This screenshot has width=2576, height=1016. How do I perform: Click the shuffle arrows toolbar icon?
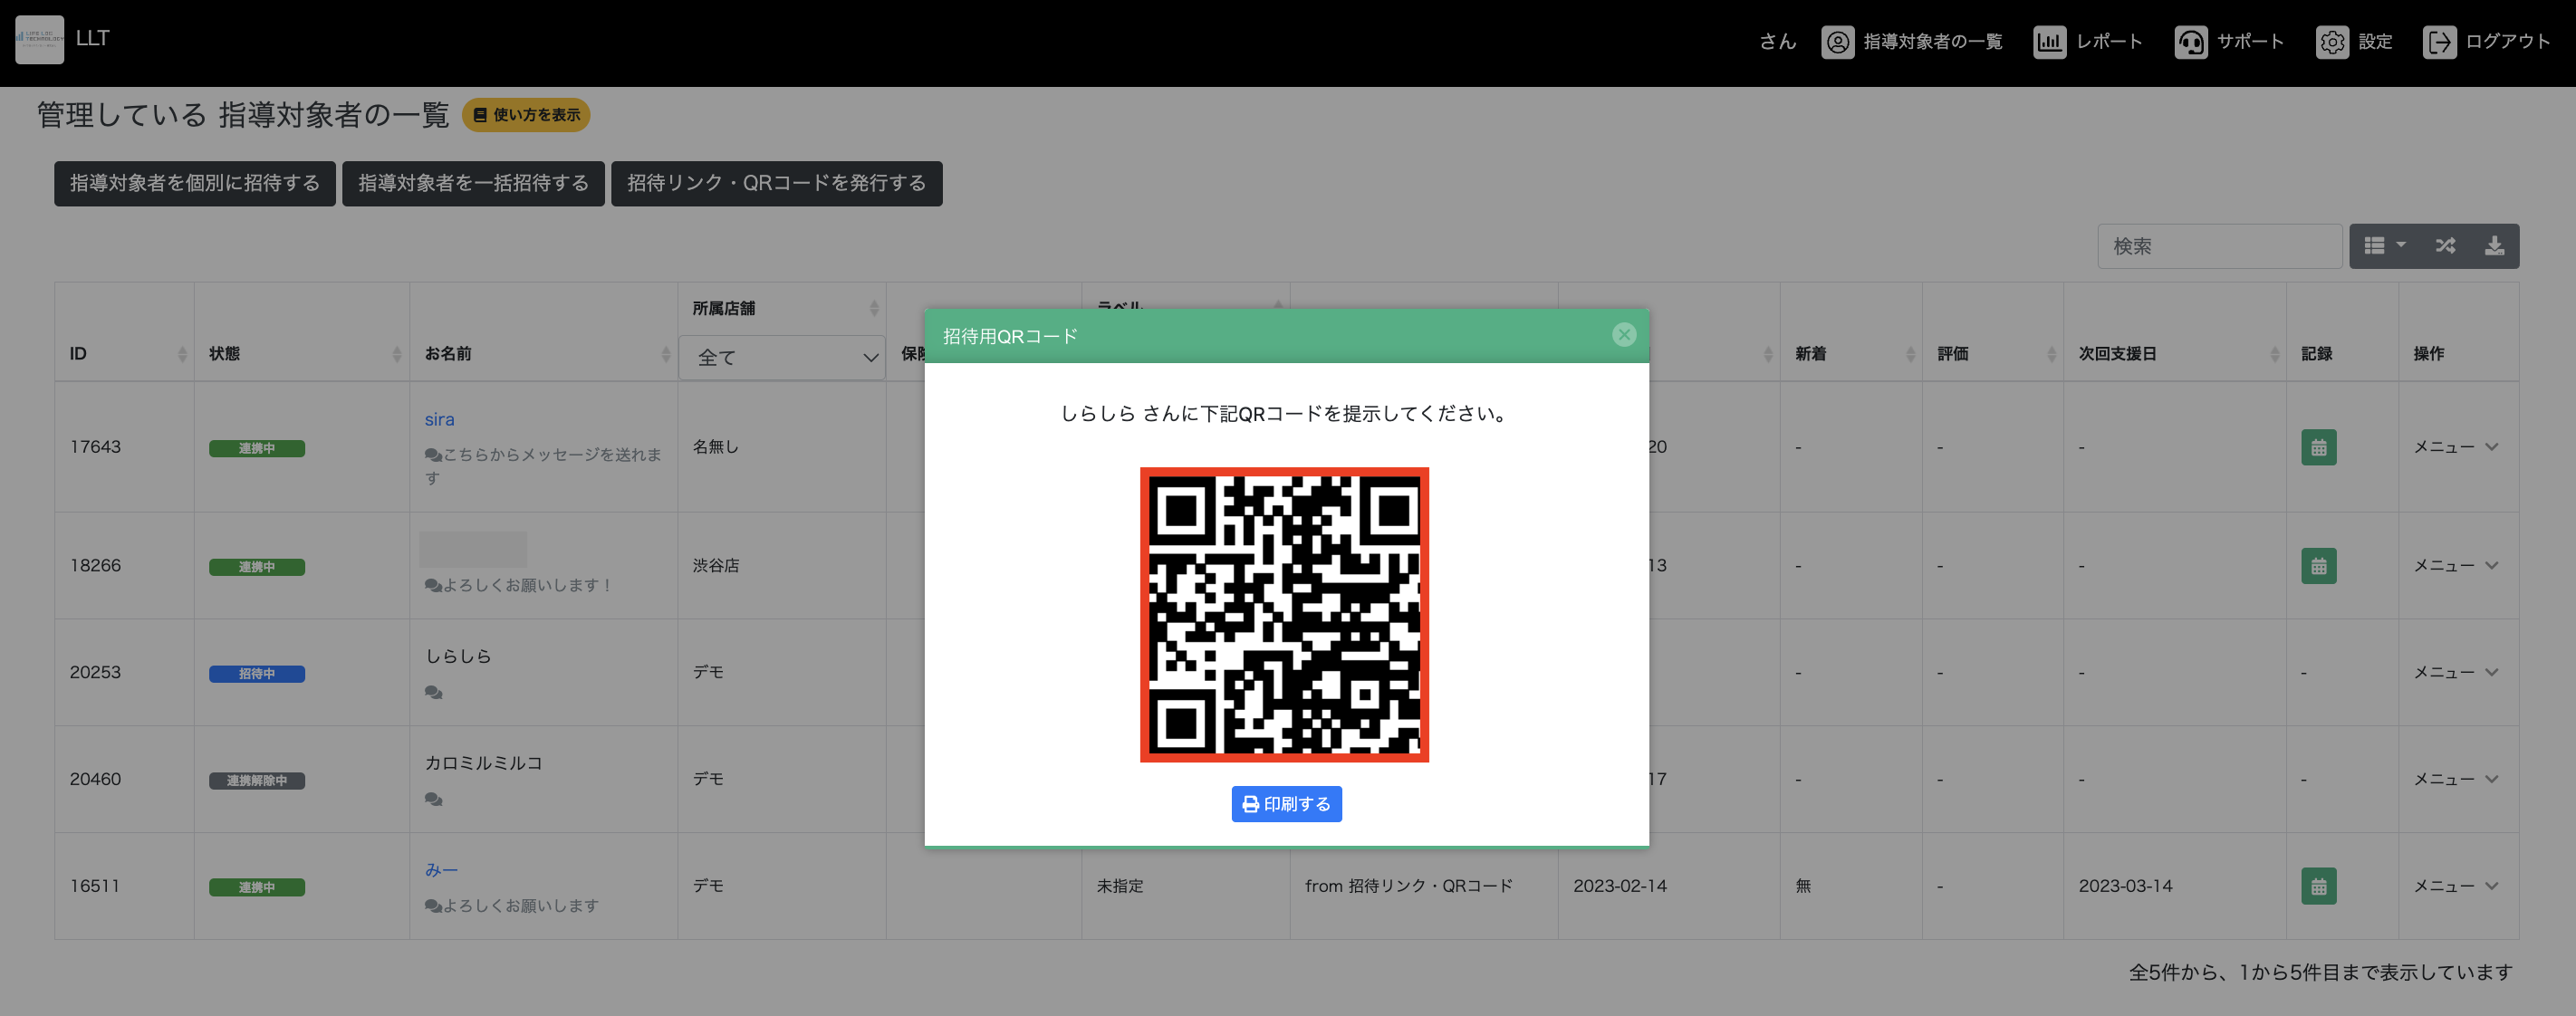click(2445, 246)
